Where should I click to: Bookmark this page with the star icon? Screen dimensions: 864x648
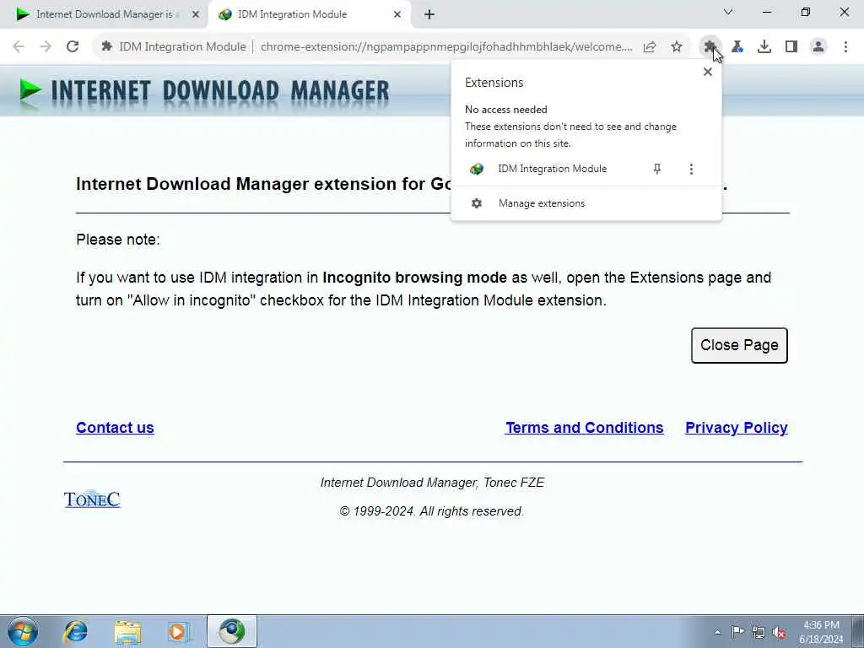coord(677,47)
